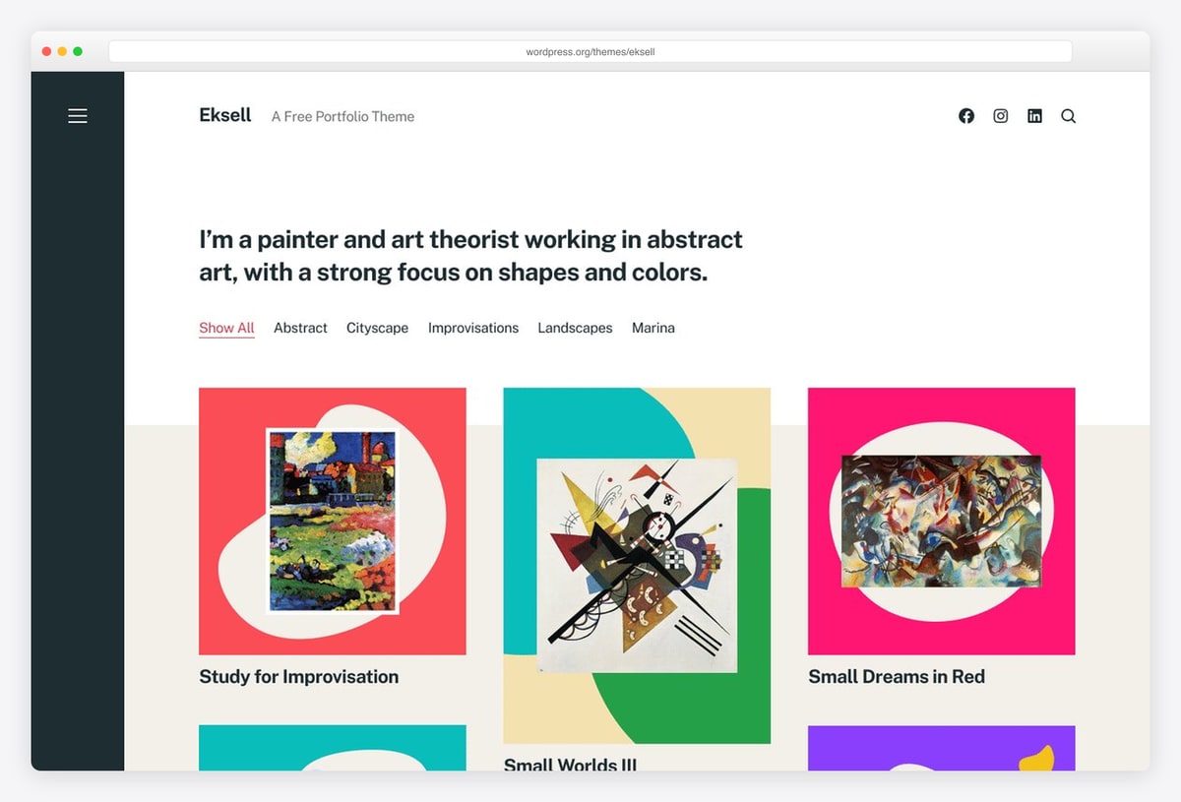The width and height of the screenshot is (1181, 802).
Task: Filter portfolio by Abstract
Action: 300,328
